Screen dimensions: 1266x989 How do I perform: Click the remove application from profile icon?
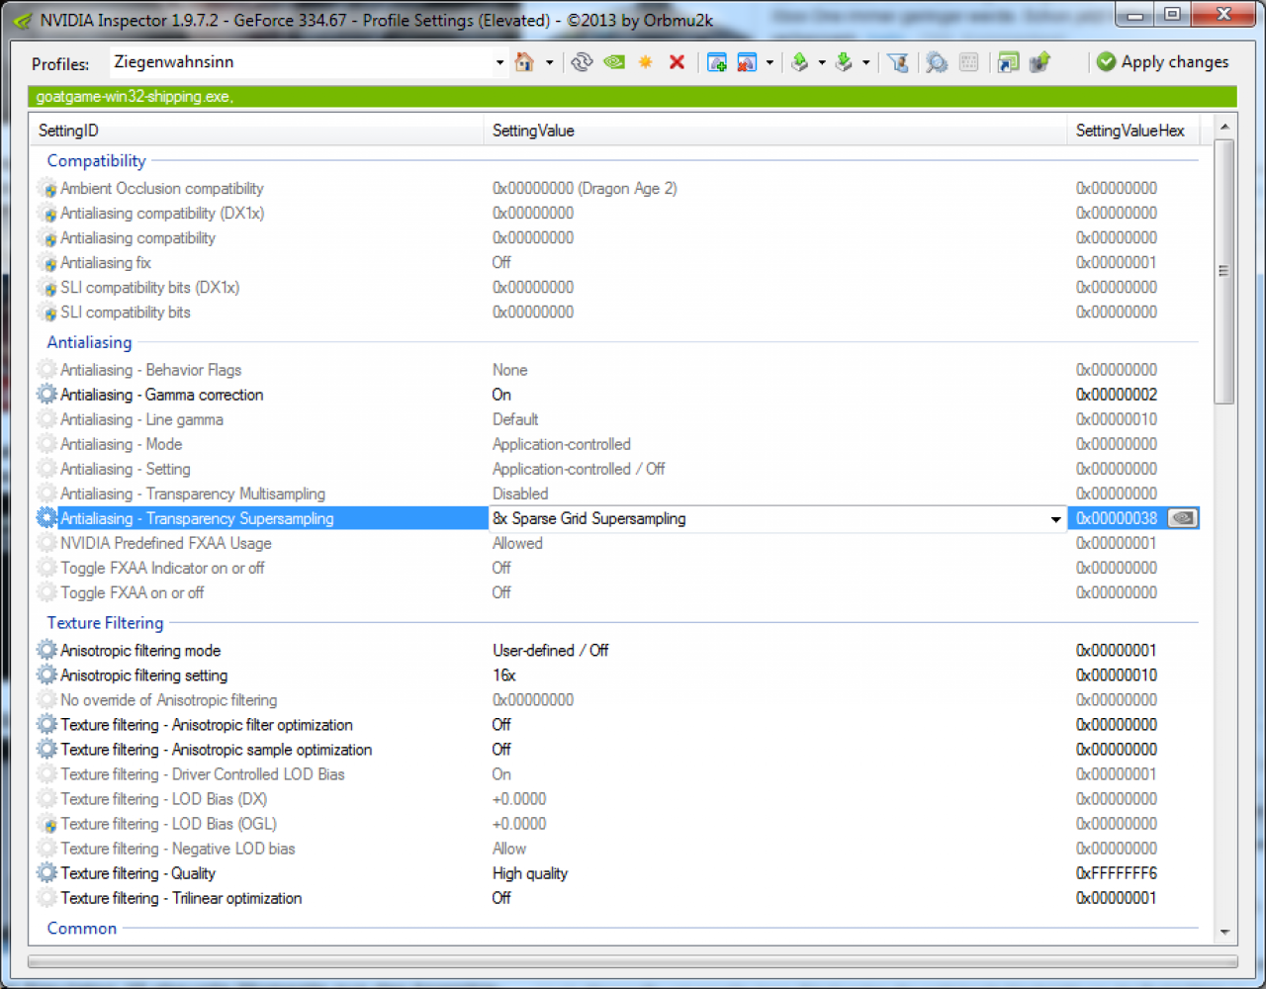[x=748, y=62]
